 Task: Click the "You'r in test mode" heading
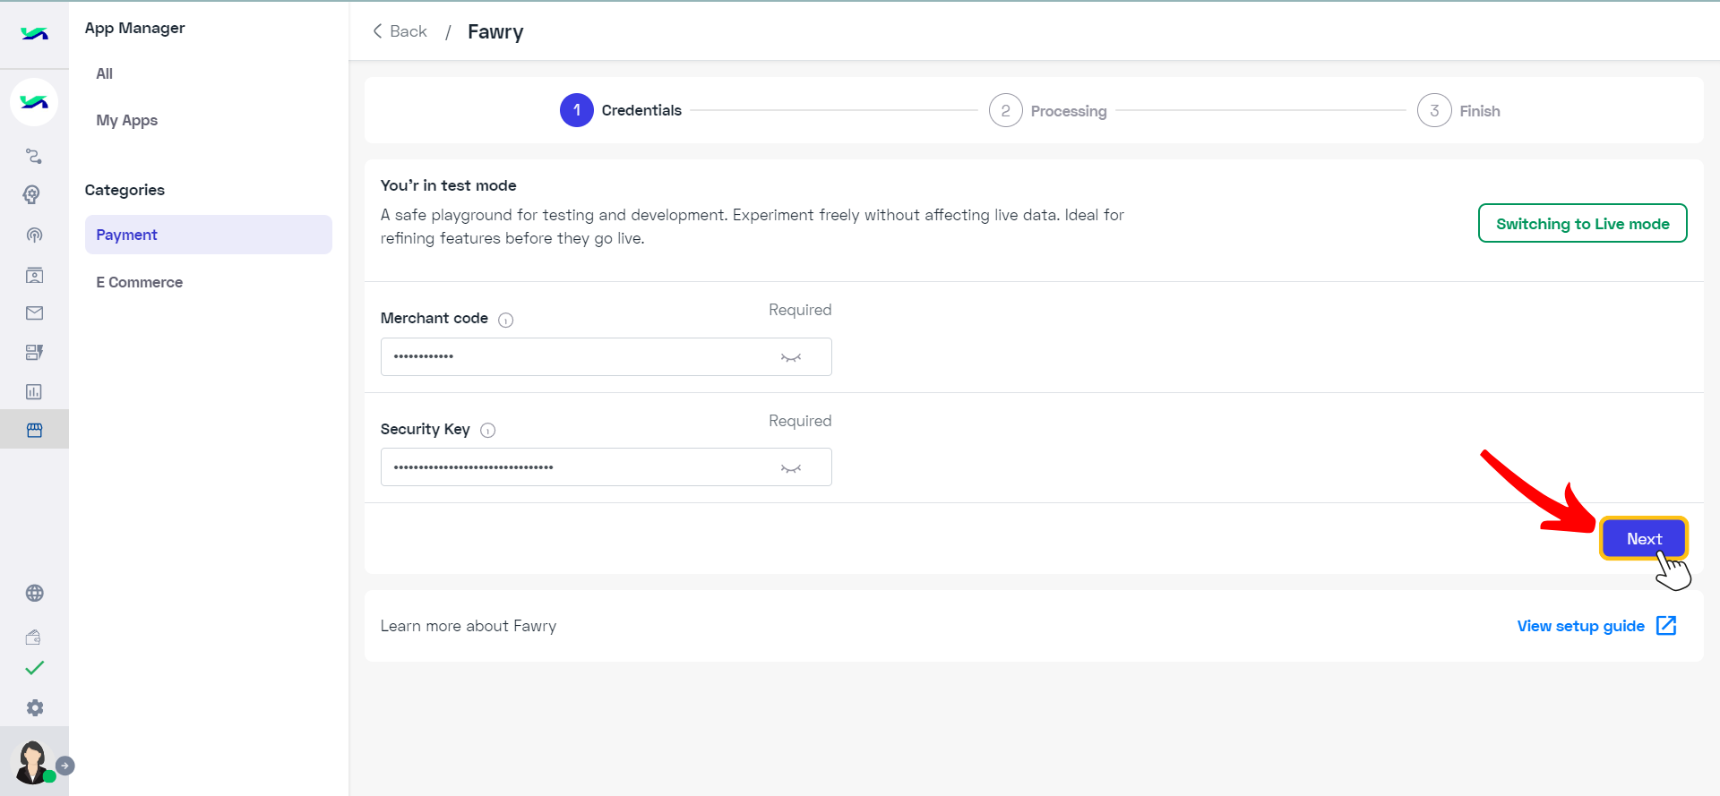(x=448, y=185)
